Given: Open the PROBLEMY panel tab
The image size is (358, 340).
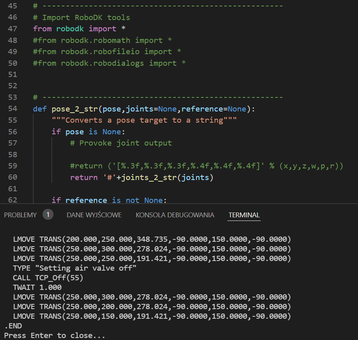Looking at the screenshot, I should point(20,215).
